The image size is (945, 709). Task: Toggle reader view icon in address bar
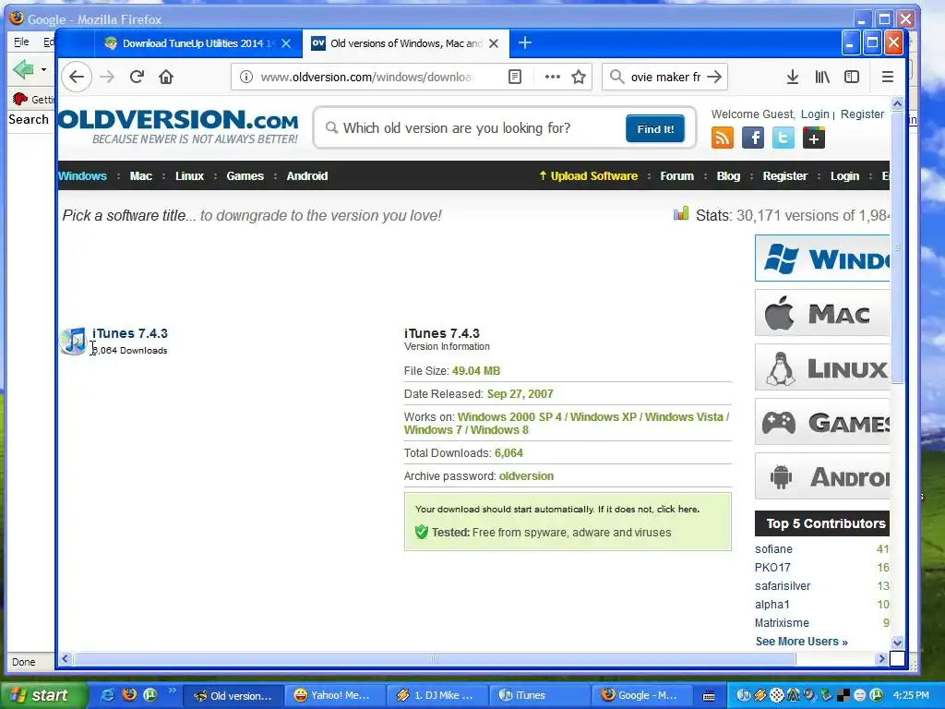pos(515,77)
